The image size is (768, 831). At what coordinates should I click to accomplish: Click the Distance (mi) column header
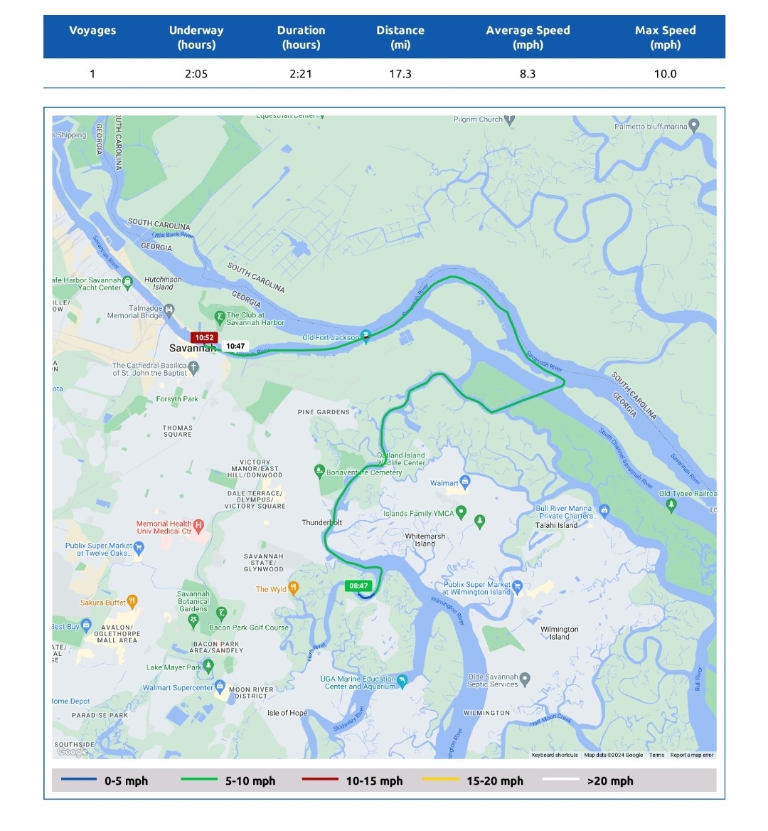click(x=400, y=37)
